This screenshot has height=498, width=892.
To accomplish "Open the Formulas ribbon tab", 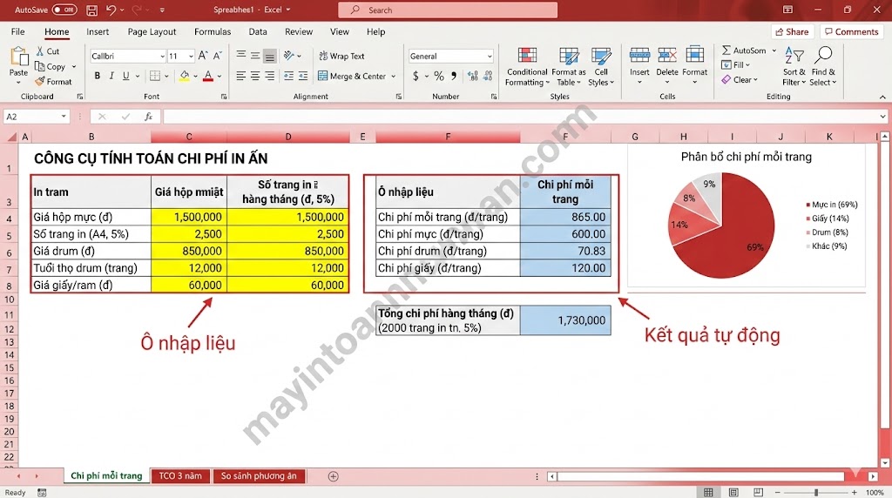I will [213, 32].
